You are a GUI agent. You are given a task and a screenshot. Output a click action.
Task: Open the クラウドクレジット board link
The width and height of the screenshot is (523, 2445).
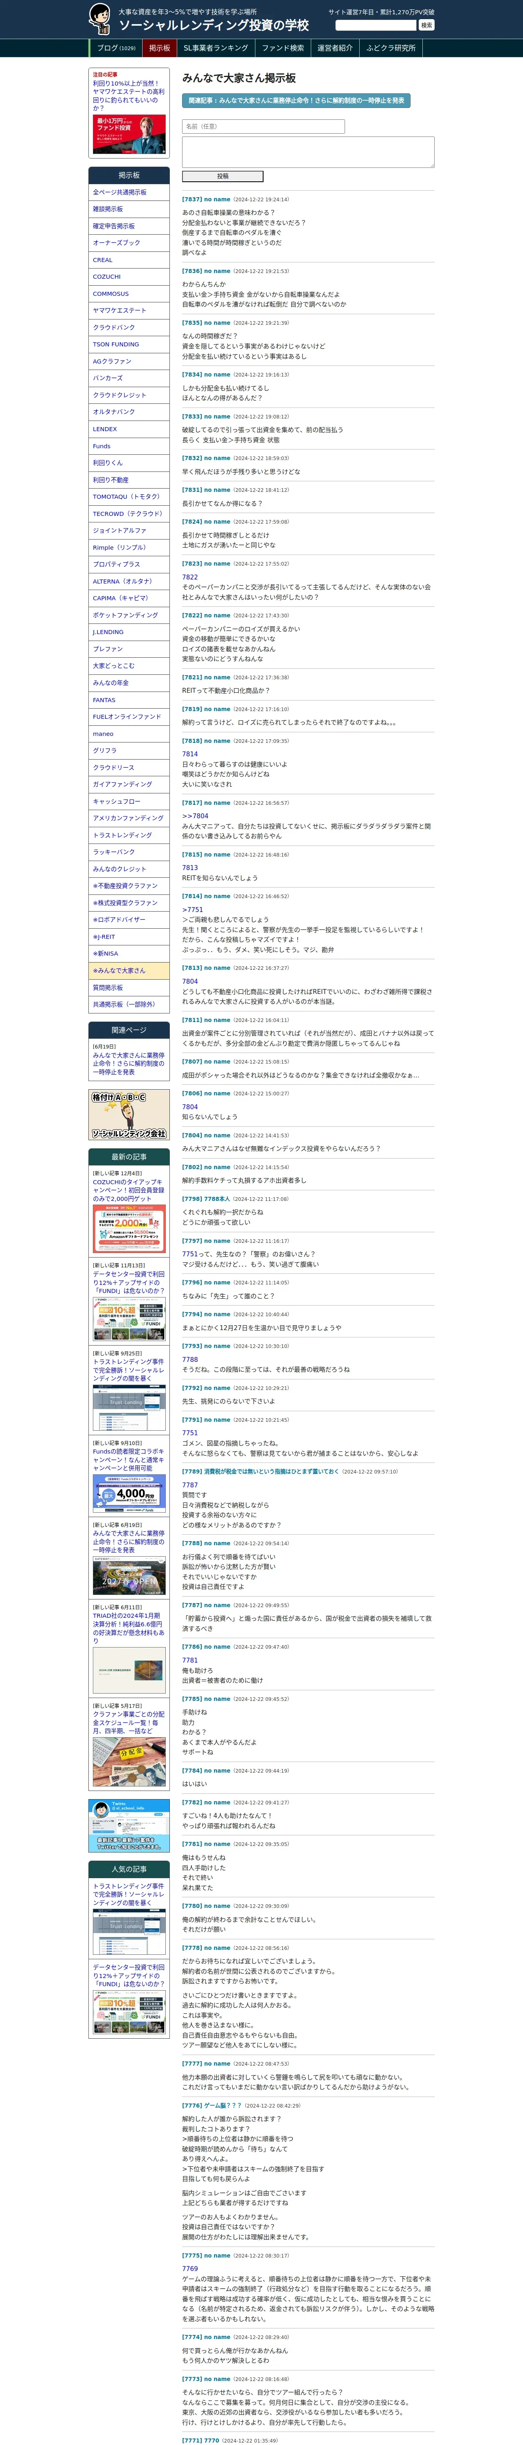pyautogui.click(x=129, y=395)
